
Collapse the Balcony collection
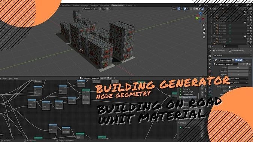212,36
